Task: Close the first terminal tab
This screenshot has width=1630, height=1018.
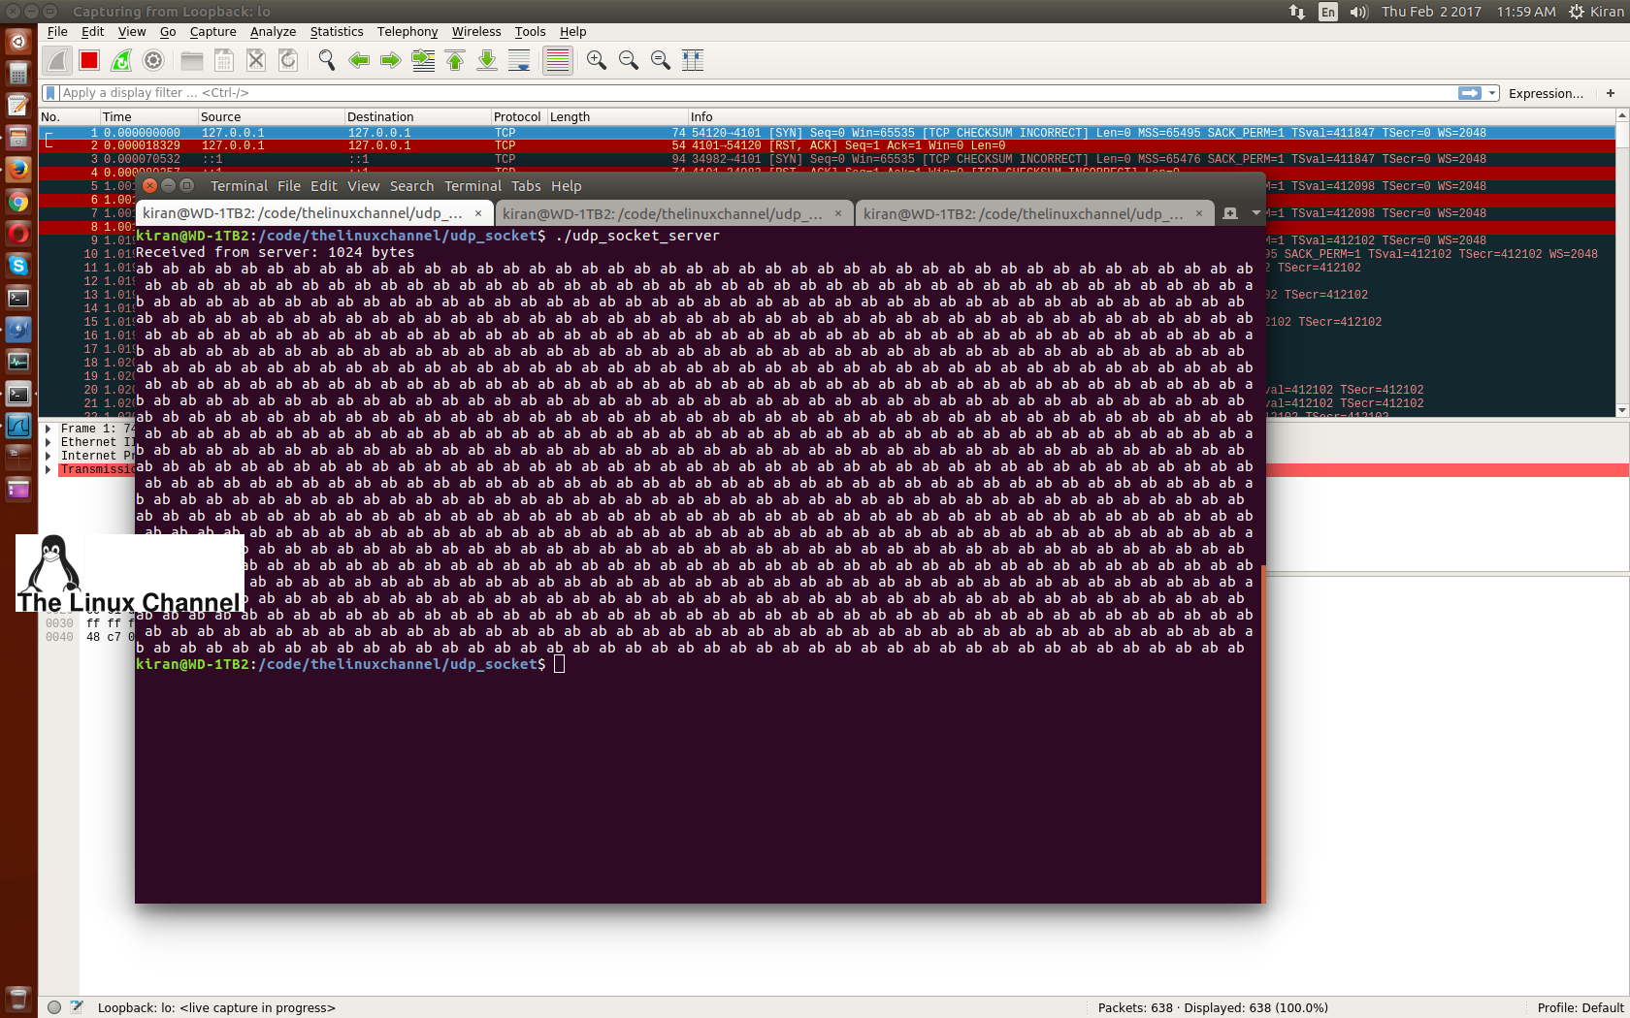Action: pos(478,213)
